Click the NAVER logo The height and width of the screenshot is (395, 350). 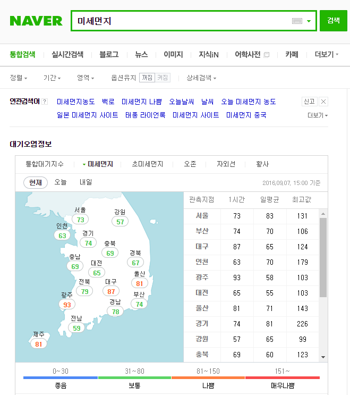(36, 21)
